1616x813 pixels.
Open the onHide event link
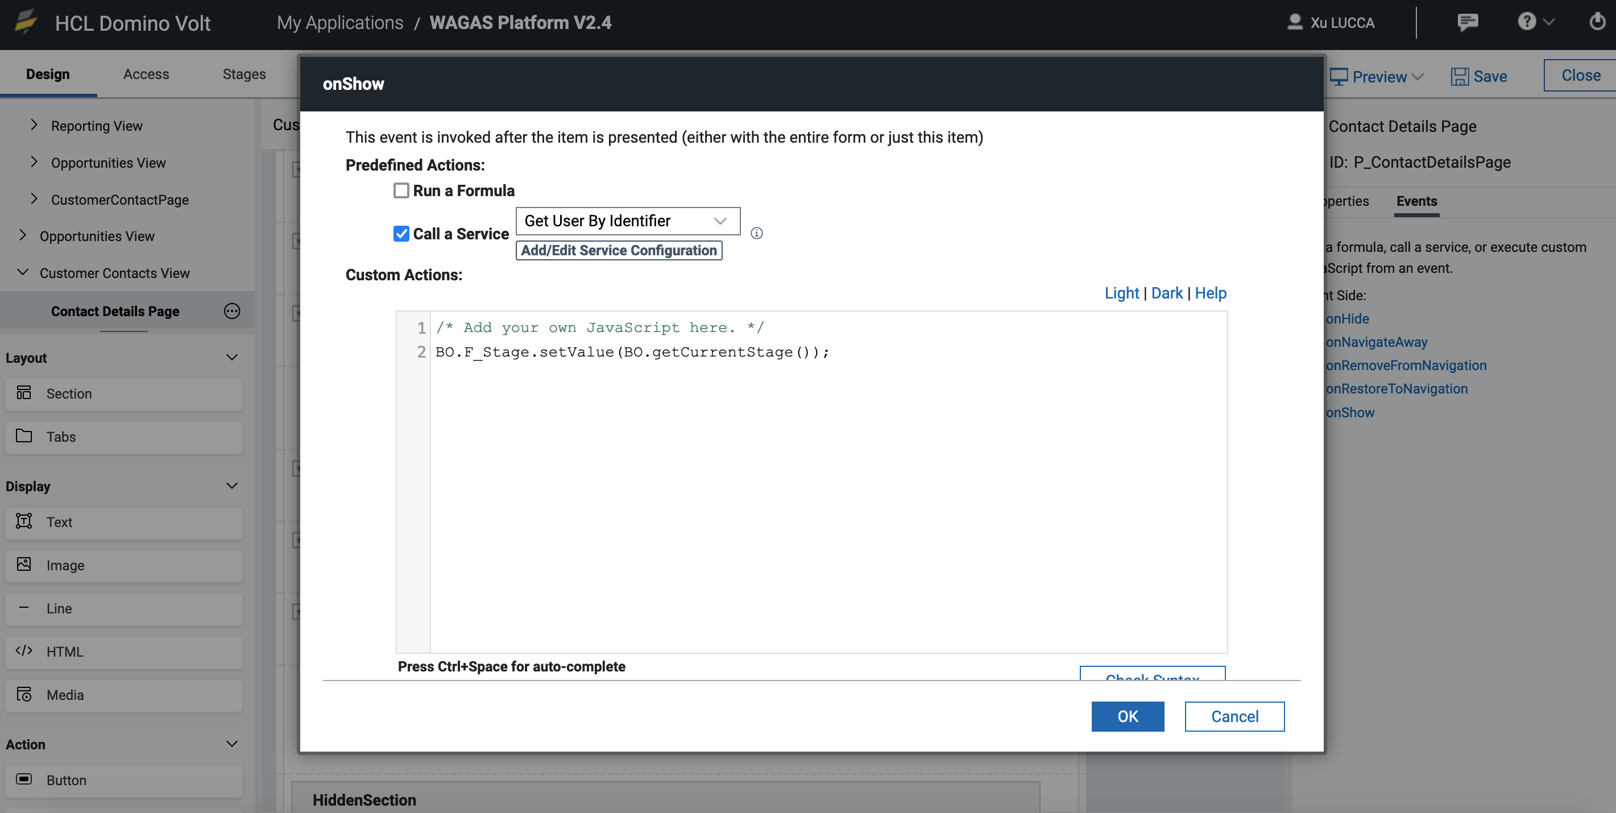click(1348, 319)
